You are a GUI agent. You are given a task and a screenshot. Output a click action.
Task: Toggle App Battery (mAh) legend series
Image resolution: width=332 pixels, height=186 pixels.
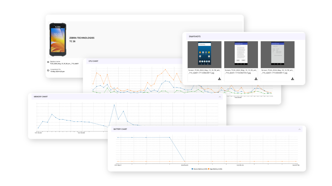[x=215, y=169]
